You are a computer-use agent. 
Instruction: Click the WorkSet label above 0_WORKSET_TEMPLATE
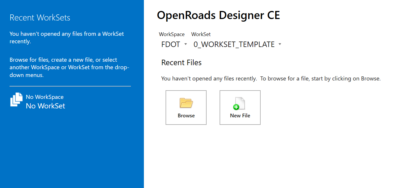[x=201, y=34]
